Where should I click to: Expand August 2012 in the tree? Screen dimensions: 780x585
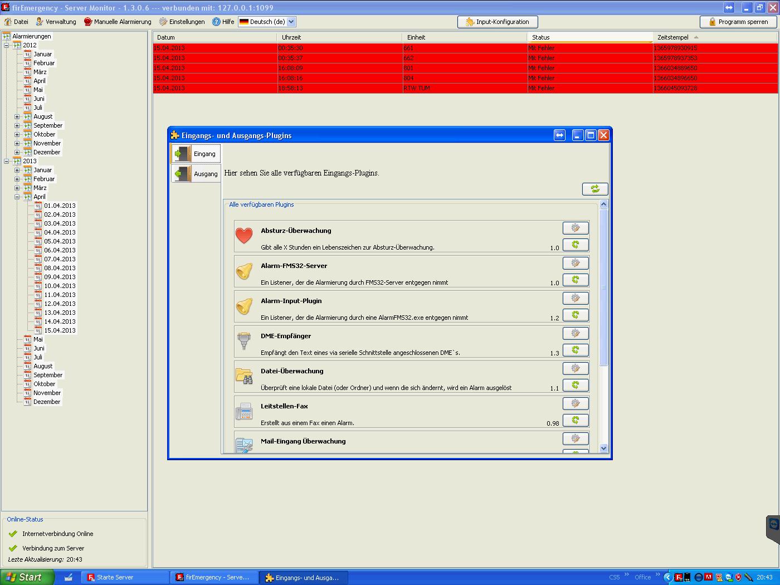pyautogui.click(x=17, y=116)
